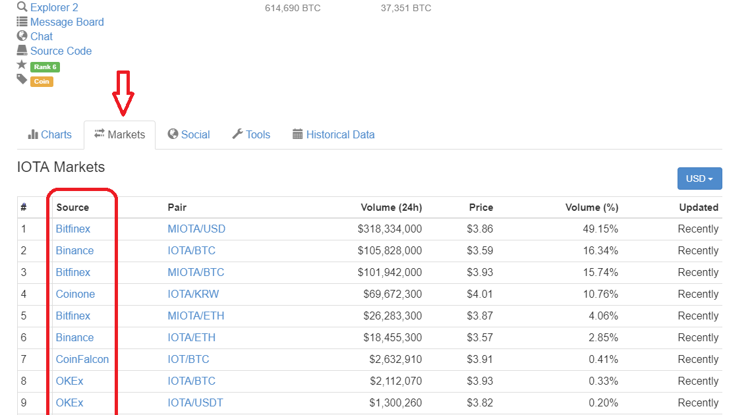Image resolution: width=752 pixels, height=415 pixels.
Task: Click the Coinone exchange link
Action: pos(75,294)
